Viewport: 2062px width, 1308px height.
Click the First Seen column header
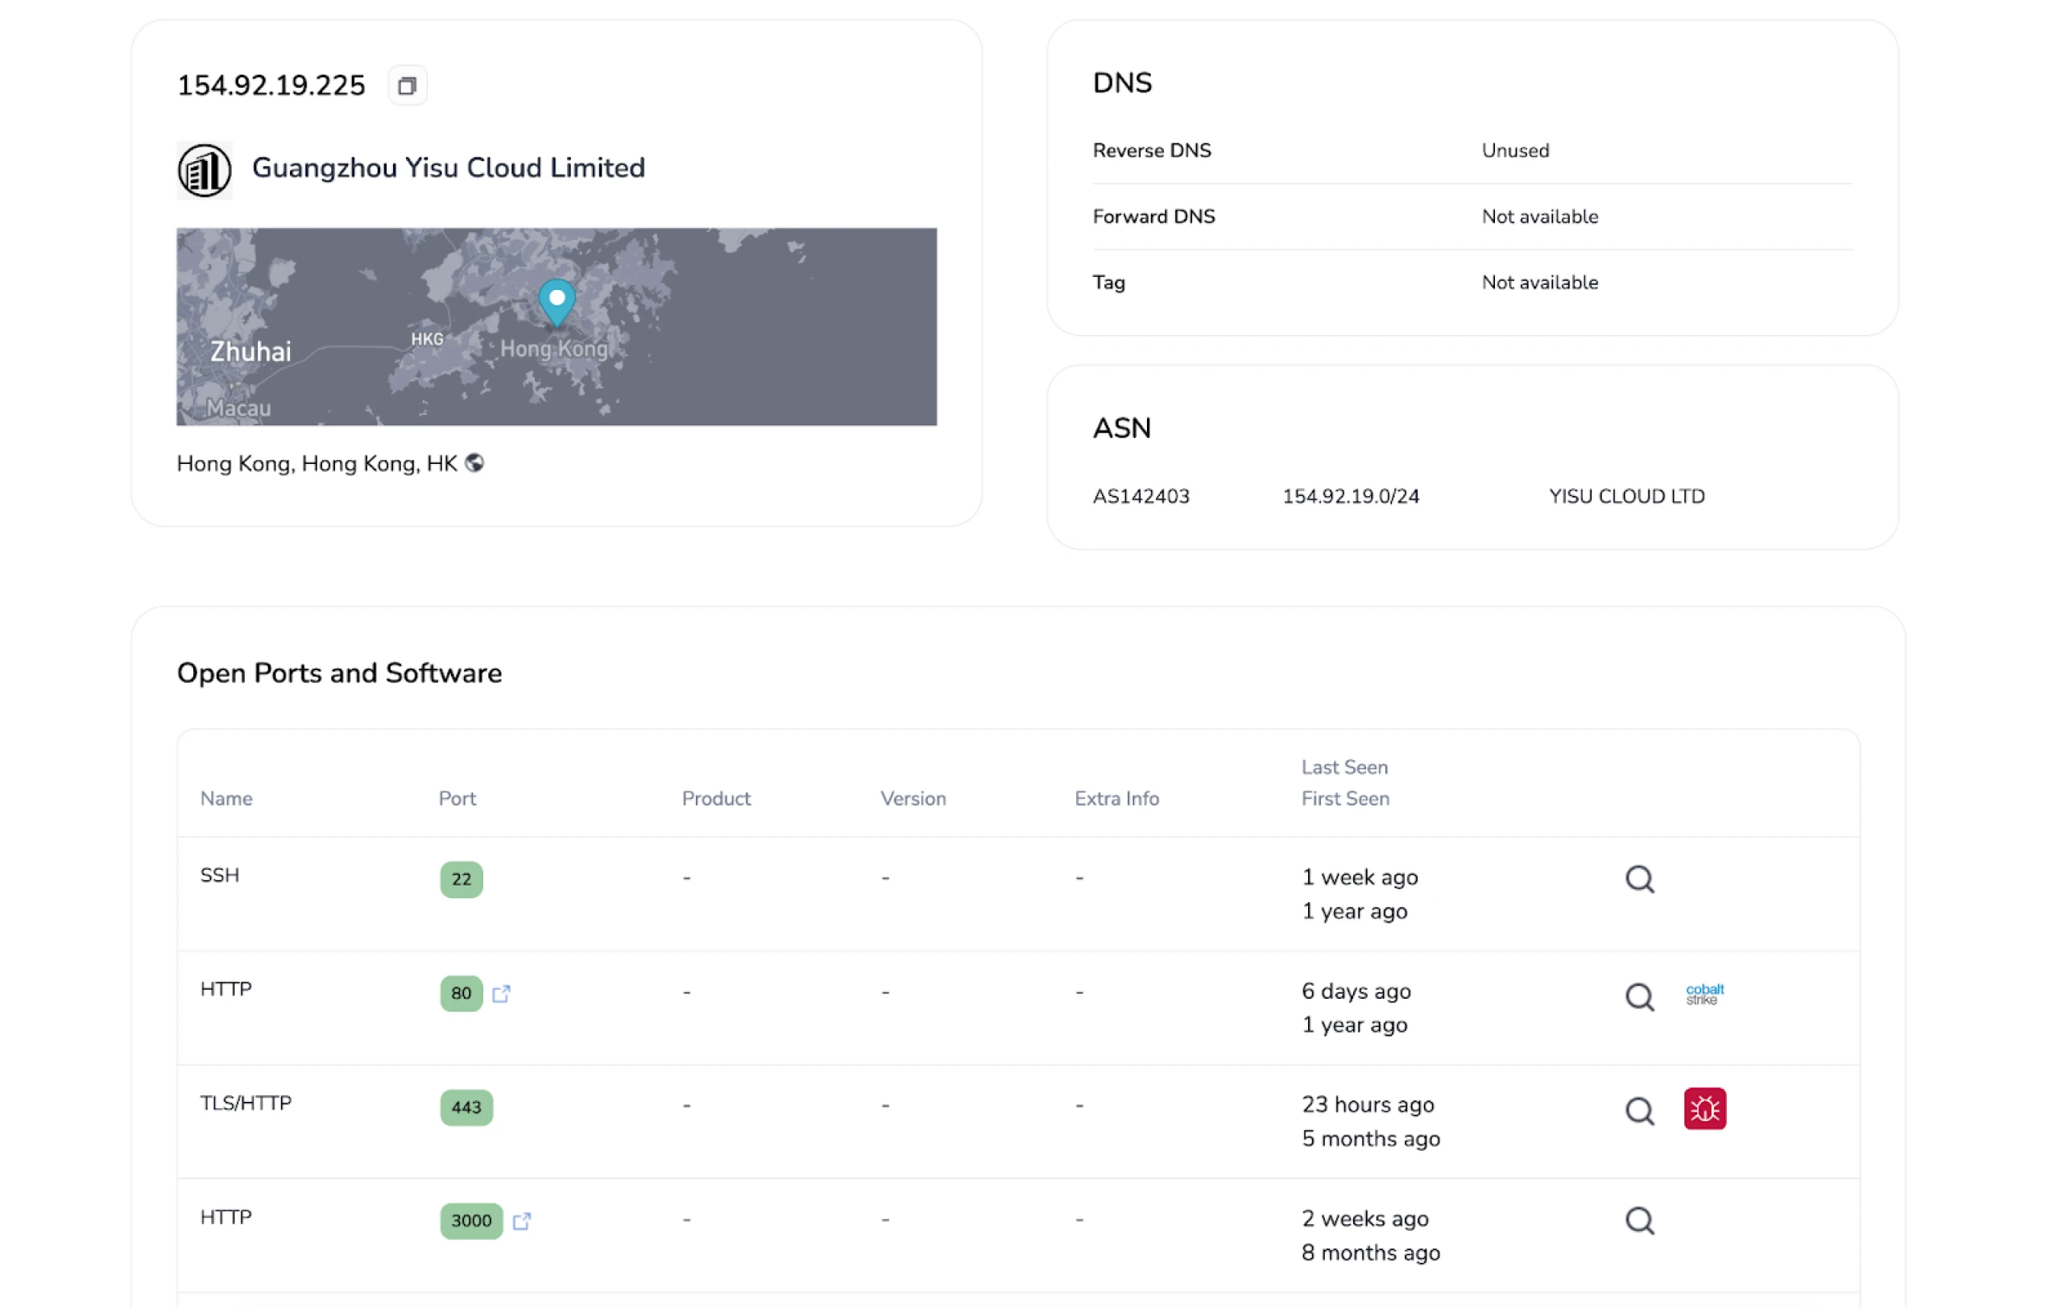click(x=1345, y=798)
